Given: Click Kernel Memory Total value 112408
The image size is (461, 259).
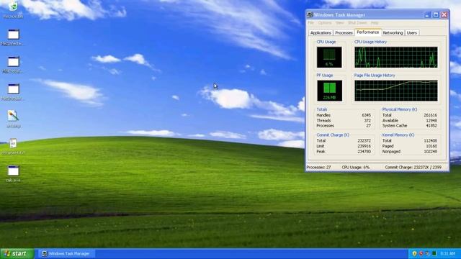Looking at the screenshot, I should pyautogui.click(x=431, y=141).
